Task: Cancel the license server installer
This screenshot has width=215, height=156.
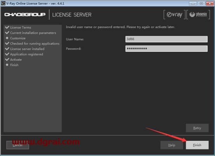Action: click(x=17, y=145)
